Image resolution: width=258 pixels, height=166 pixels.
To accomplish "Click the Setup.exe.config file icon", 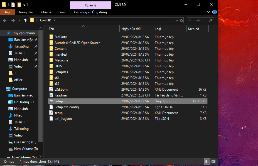I will tap(51, 107).
